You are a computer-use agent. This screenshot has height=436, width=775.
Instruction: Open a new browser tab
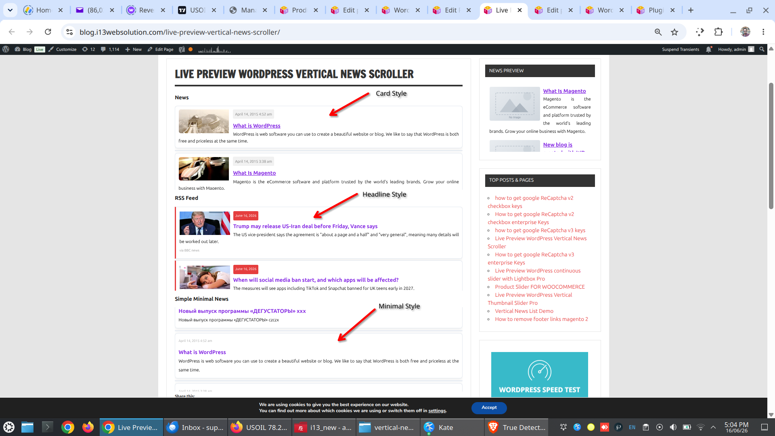tap(691, 10)
